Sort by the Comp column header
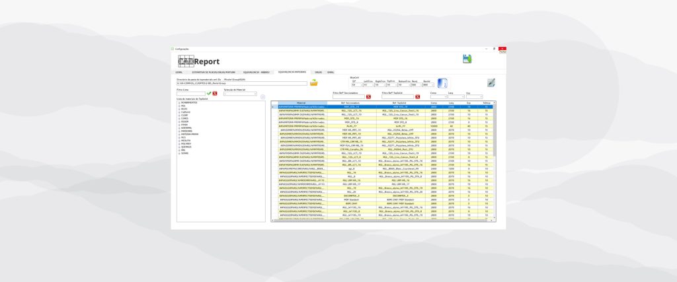This screenshot has width=677, height=282. [434, 103]
